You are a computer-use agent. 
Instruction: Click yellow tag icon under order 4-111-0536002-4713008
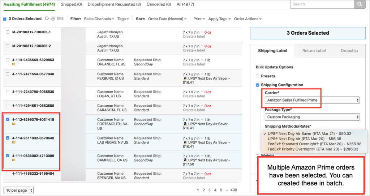14,160
